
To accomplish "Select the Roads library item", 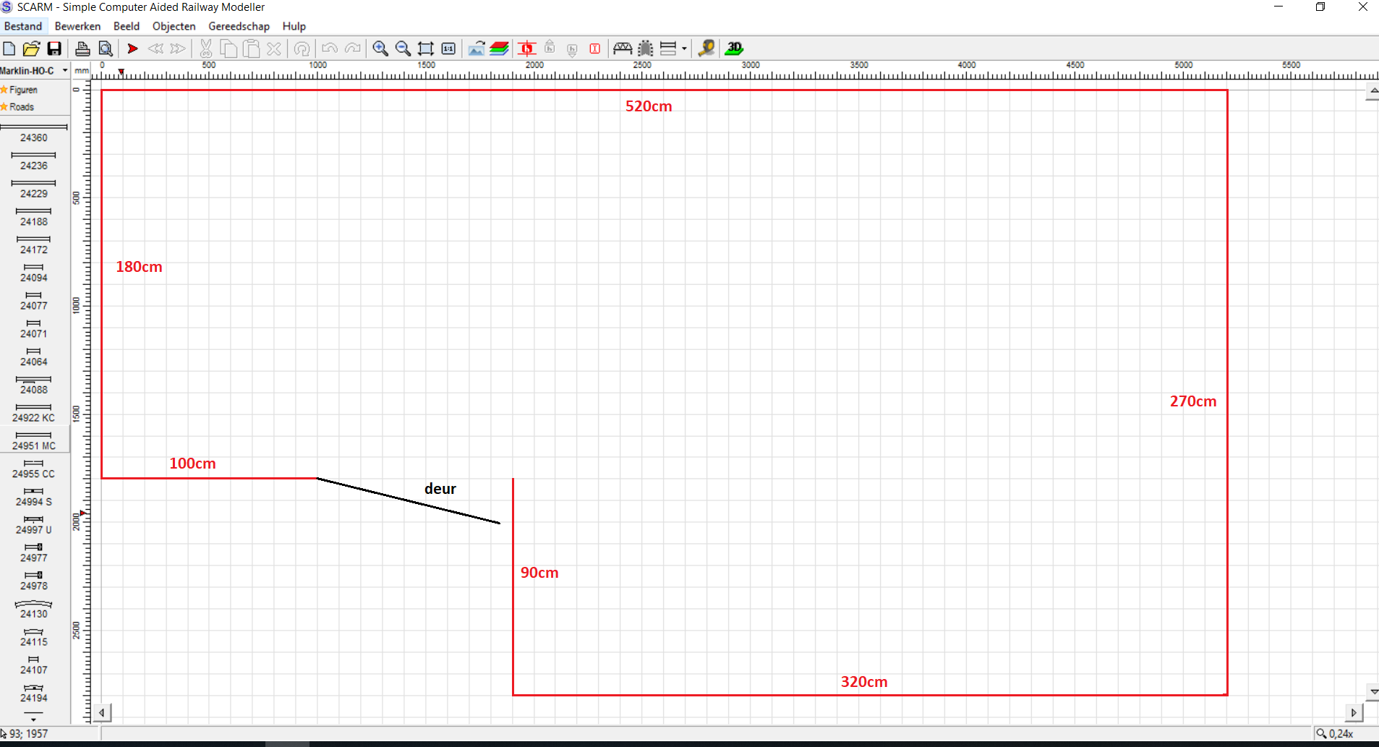I will [22, 107].
